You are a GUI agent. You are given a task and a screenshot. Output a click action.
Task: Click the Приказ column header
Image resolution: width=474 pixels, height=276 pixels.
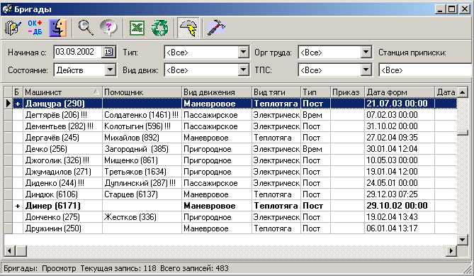[x=347, y=92]
